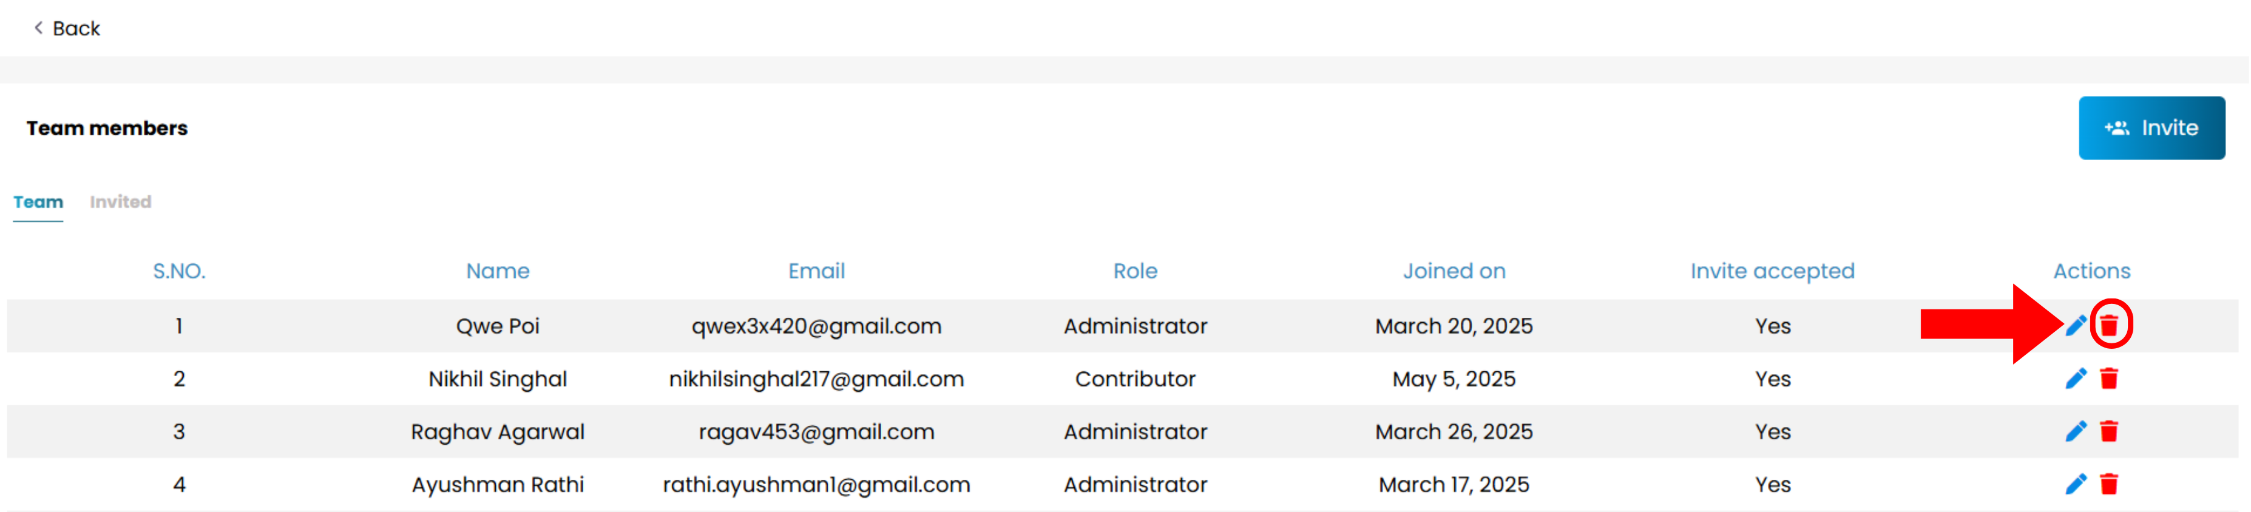Screen dimensions: 2251x512
Task: Invite a new team member
Action: [2150, 127]
